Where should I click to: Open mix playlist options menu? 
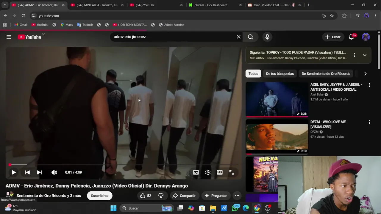coord(355,55)
